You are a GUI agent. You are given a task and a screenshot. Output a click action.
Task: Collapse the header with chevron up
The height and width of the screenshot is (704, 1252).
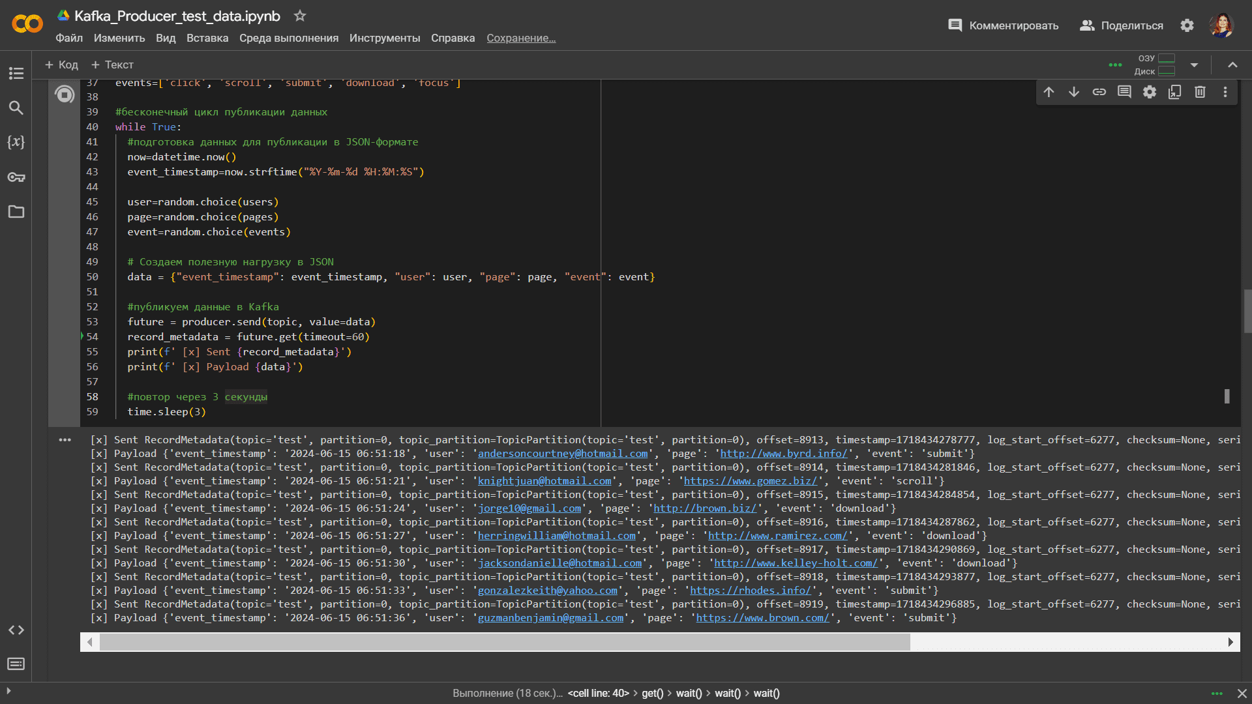click(1232, 65)
